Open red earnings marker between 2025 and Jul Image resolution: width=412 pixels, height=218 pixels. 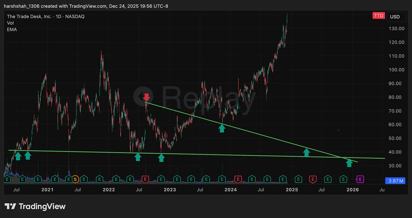313,179
